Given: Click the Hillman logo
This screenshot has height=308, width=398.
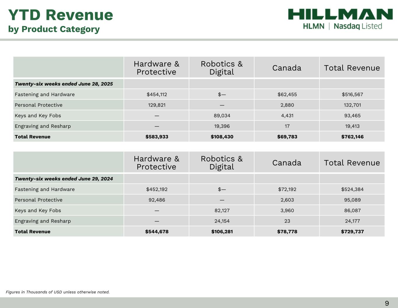Looking at the screenshot, I should tap(340, 15).
